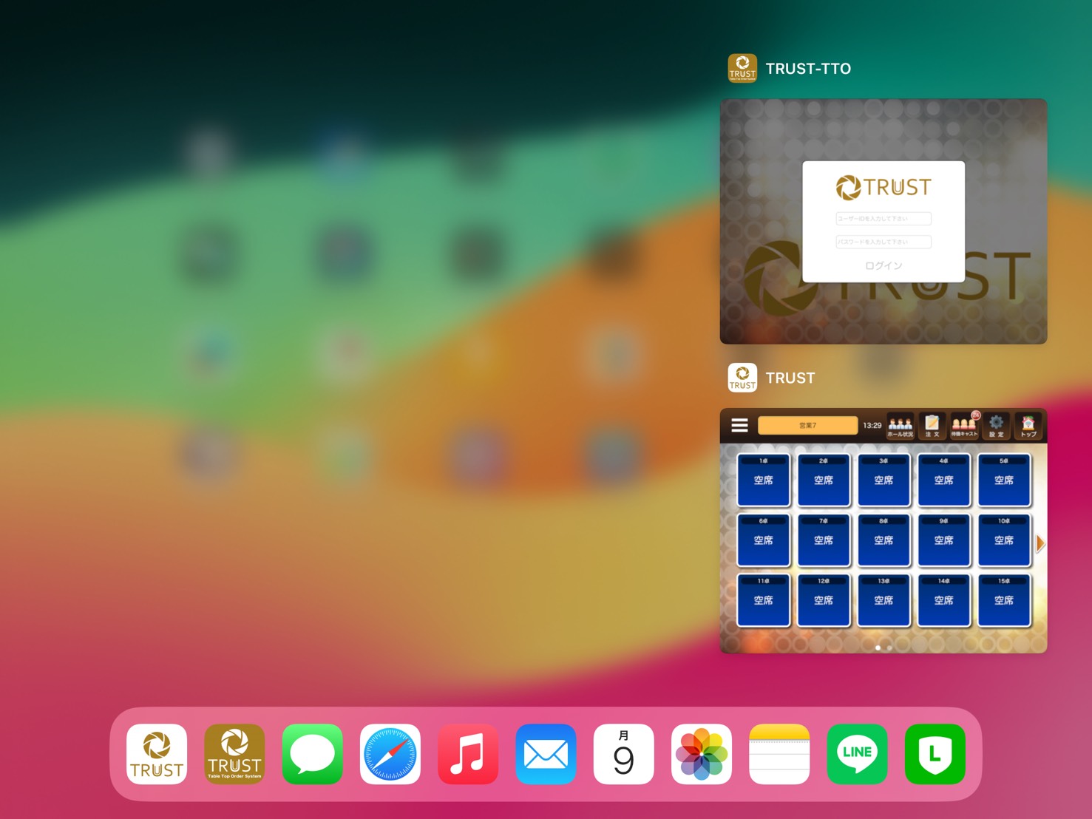Select the TRUST-TTO login window preview

point(883,222)
